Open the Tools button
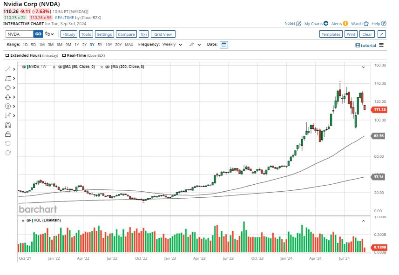The width and height of the screenshot is (399, 275). tap(86, 34)
